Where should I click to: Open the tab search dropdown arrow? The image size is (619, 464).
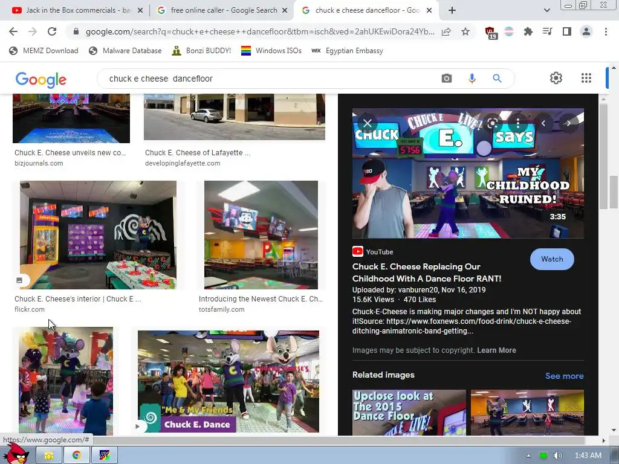[x=546, y=10]
